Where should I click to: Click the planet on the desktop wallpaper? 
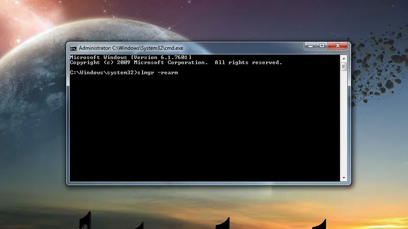(31, 102)
